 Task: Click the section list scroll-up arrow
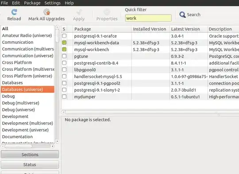point(57,27)
